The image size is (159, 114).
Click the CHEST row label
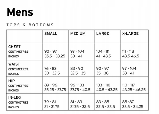point(14,47)
